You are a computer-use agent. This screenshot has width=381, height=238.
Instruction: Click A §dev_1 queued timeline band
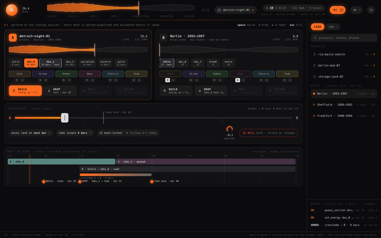[x=206, y=162]
